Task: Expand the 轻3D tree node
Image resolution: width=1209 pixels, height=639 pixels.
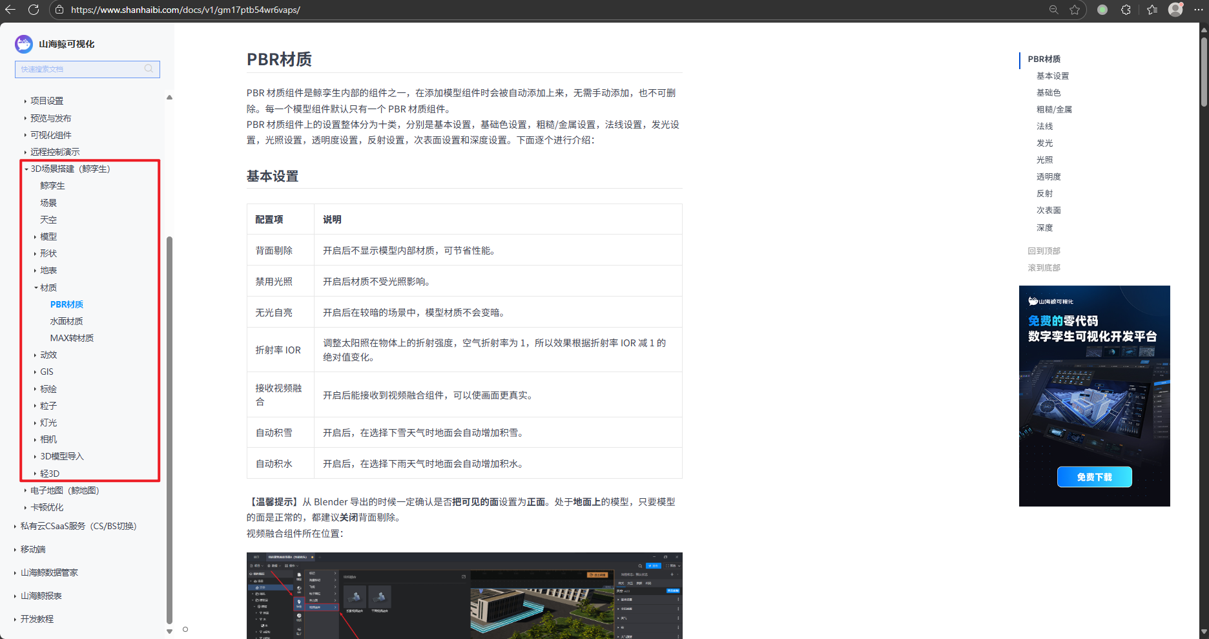Action: point(35,474)
